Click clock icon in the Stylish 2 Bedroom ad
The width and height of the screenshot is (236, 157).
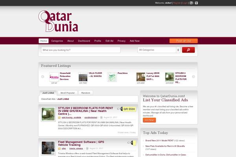pos(101,117)
